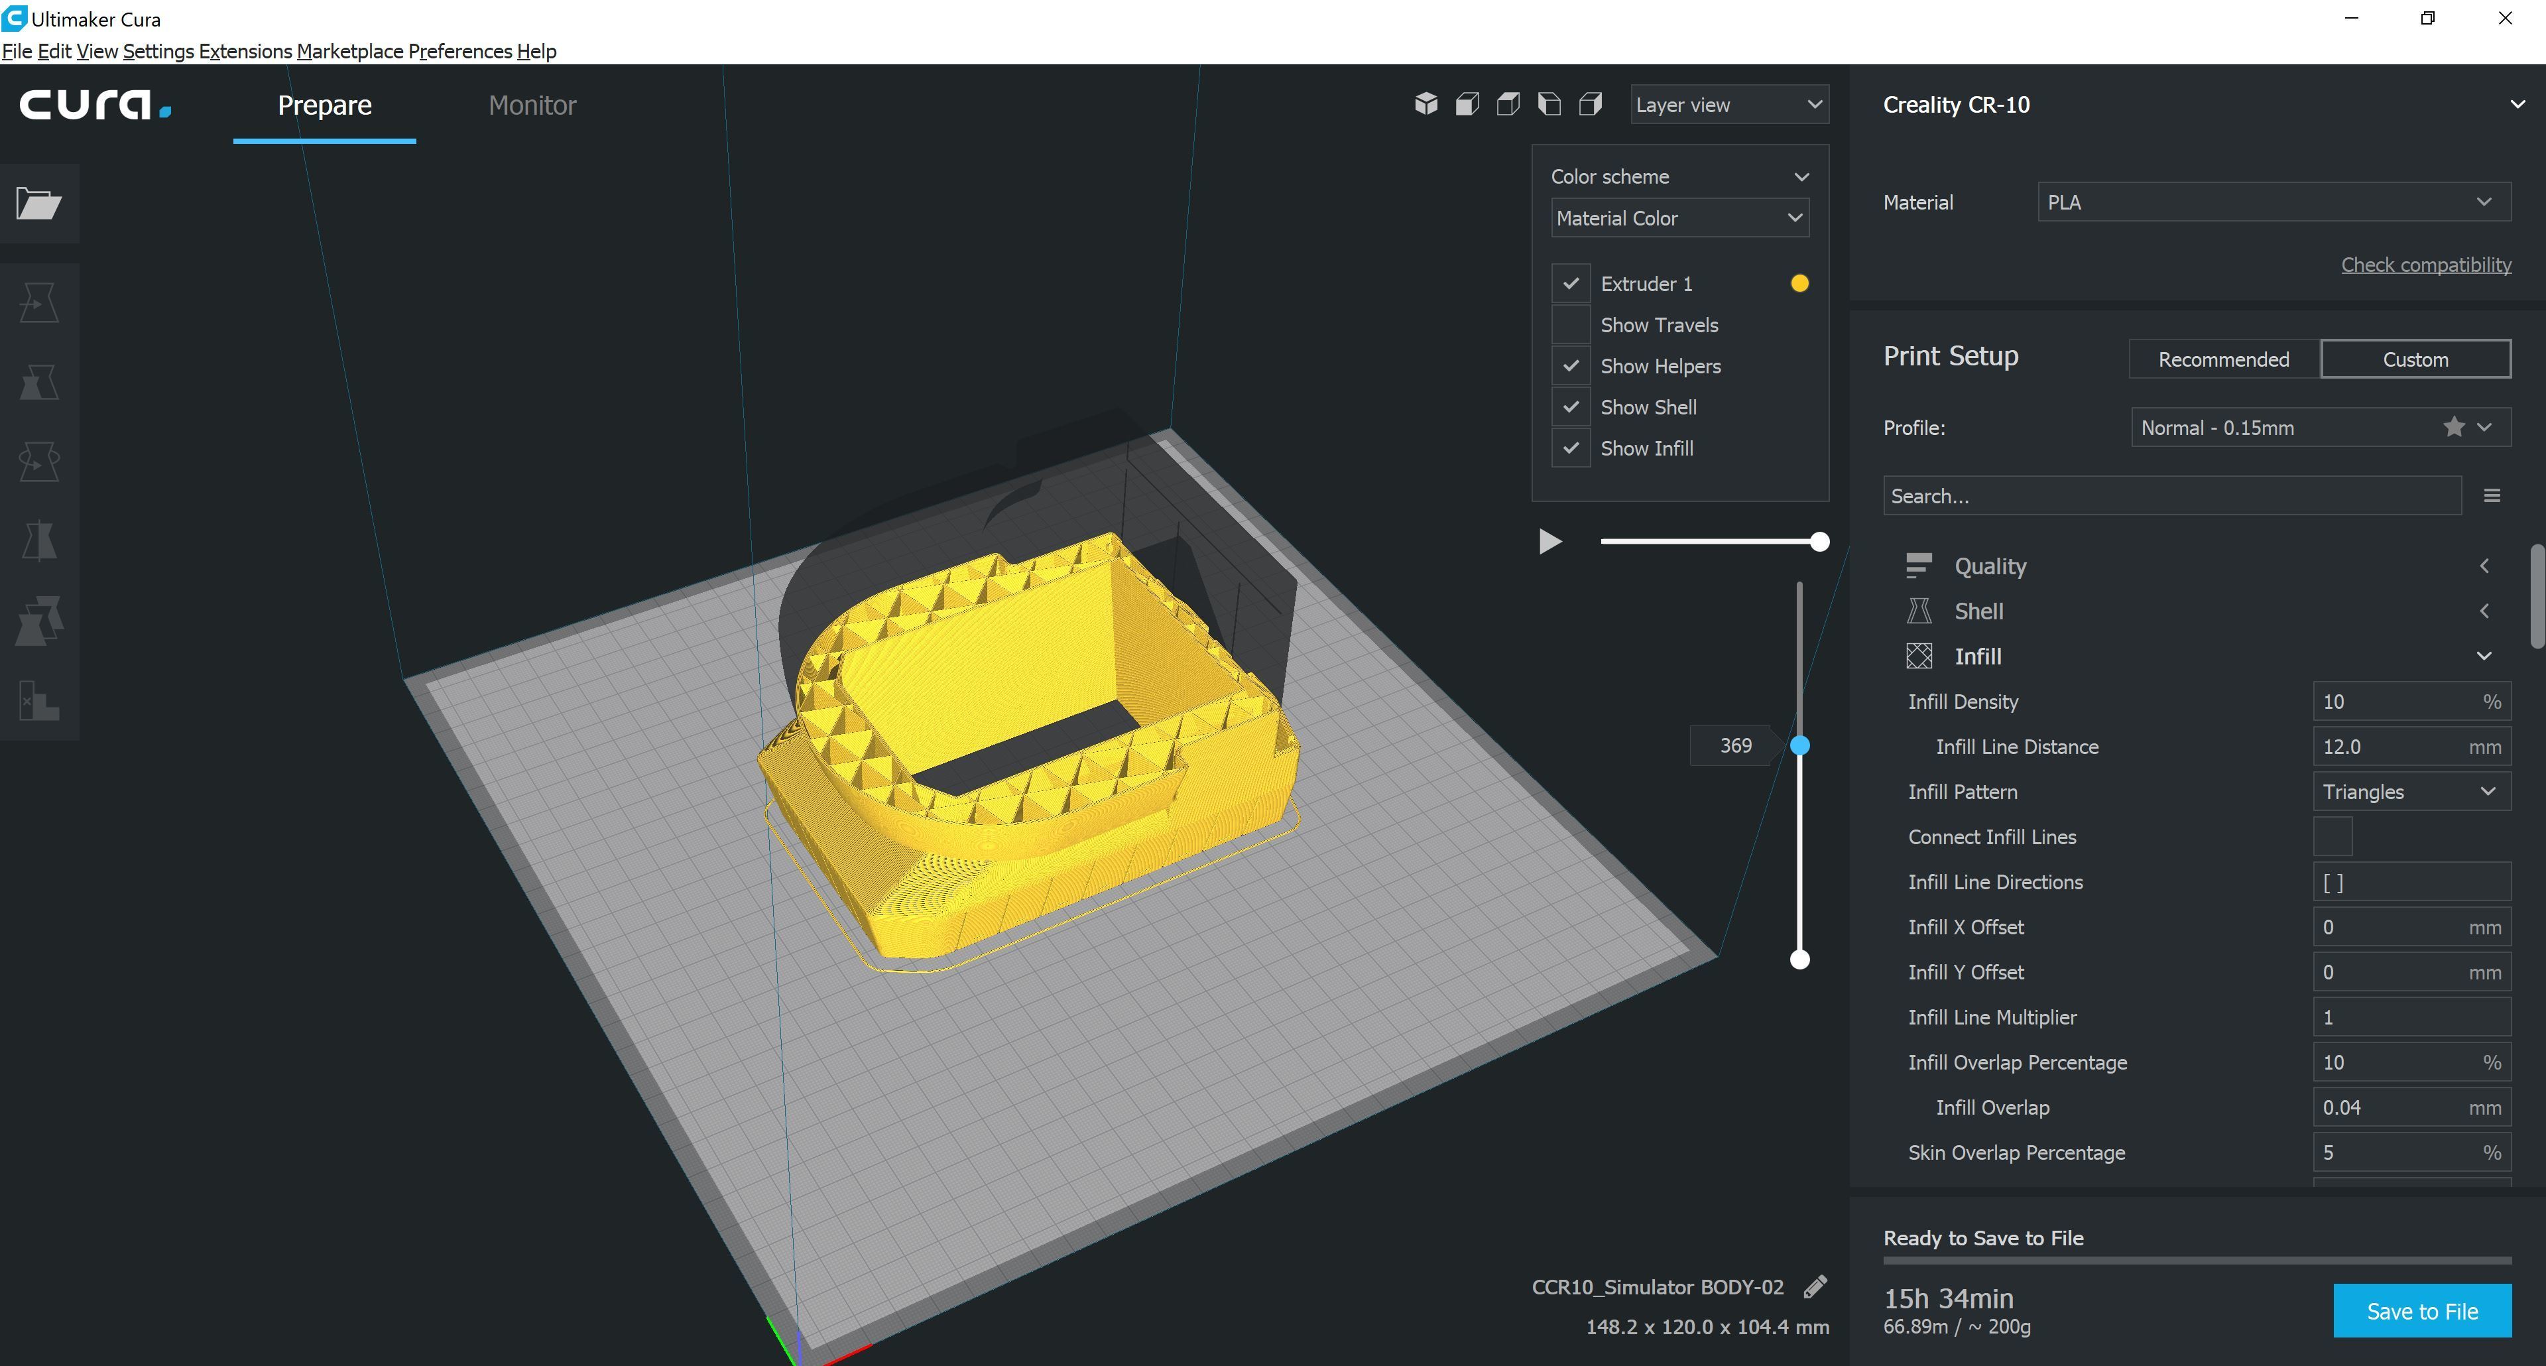Screen dimensions: 2546x1366
Task: Click the layer slider handle at 369
Action: [x=1800, y=745]
